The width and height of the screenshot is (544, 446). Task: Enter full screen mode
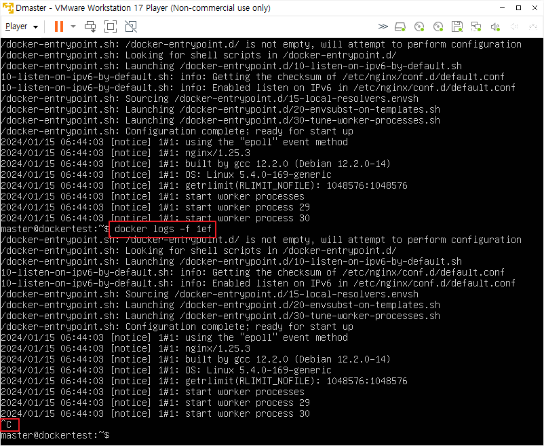(x=111, y=26)
